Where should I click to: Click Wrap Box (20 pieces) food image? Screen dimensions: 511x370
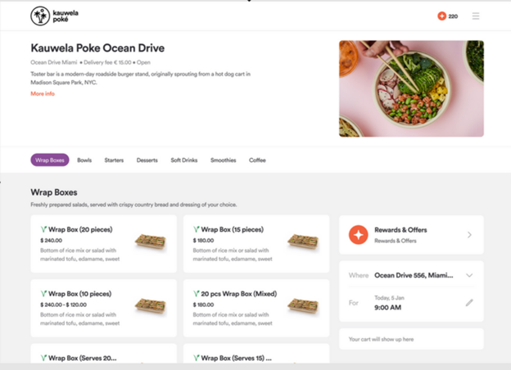click(150, 241)
